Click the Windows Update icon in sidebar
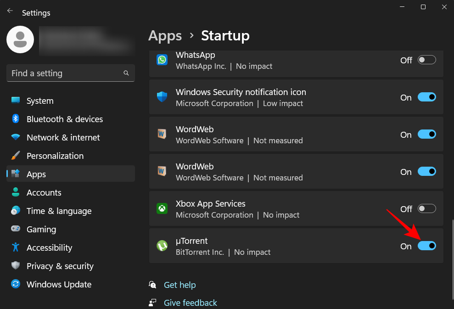Viewport: 454px width, 309px height. click(x=15, y=284)
